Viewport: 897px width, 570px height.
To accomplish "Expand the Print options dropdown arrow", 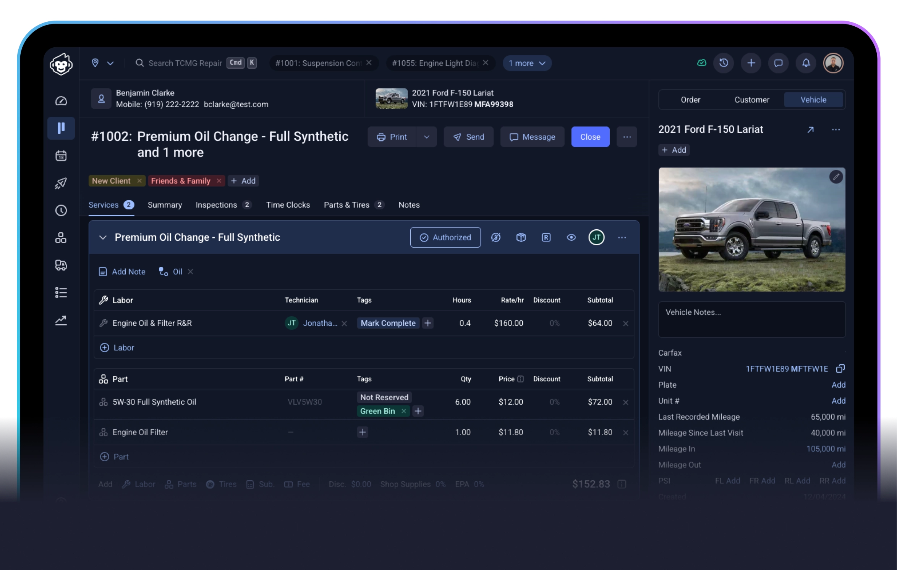I will click(x=427, y=137).
